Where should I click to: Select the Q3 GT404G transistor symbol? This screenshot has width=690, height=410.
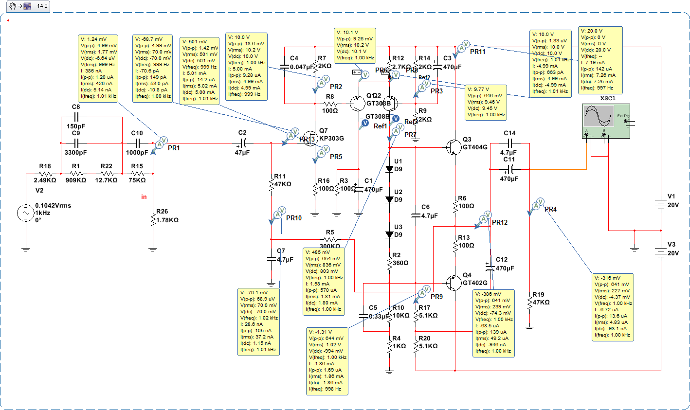[x=453, y=147]
